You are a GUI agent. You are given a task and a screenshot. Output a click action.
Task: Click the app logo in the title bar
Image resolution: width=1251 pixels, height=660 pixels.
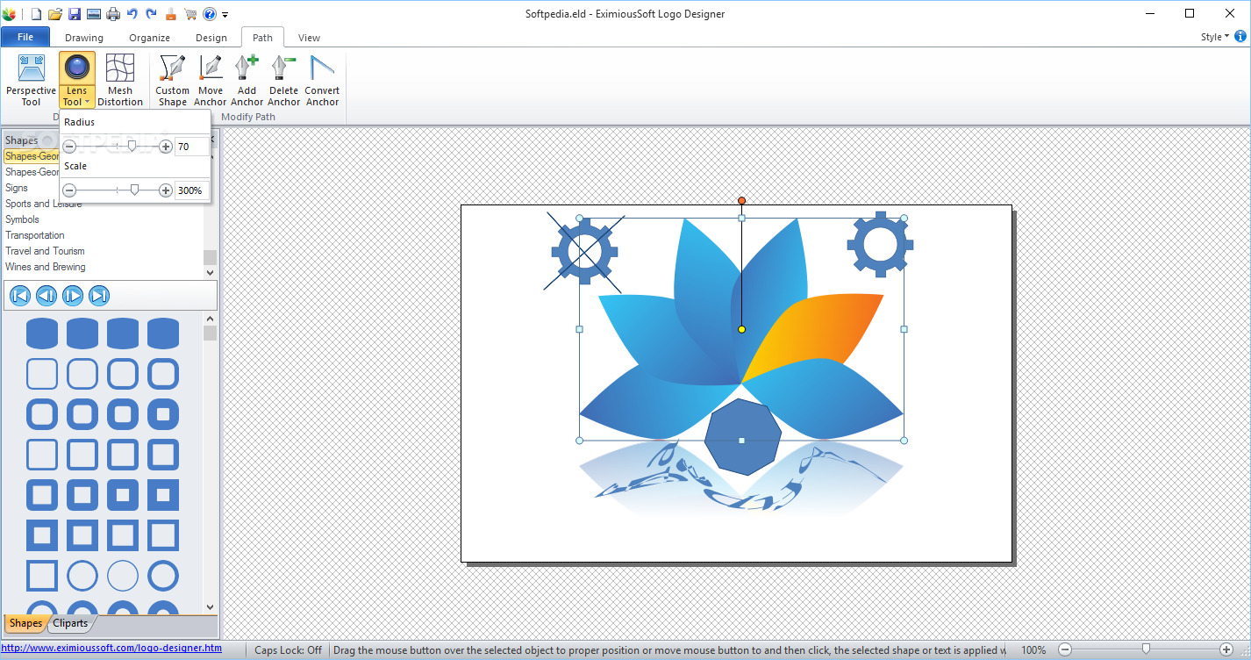pyautogui.click(x=11, y=14)
